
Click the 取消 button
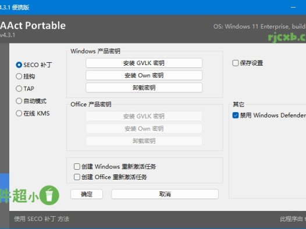(165, 194)
